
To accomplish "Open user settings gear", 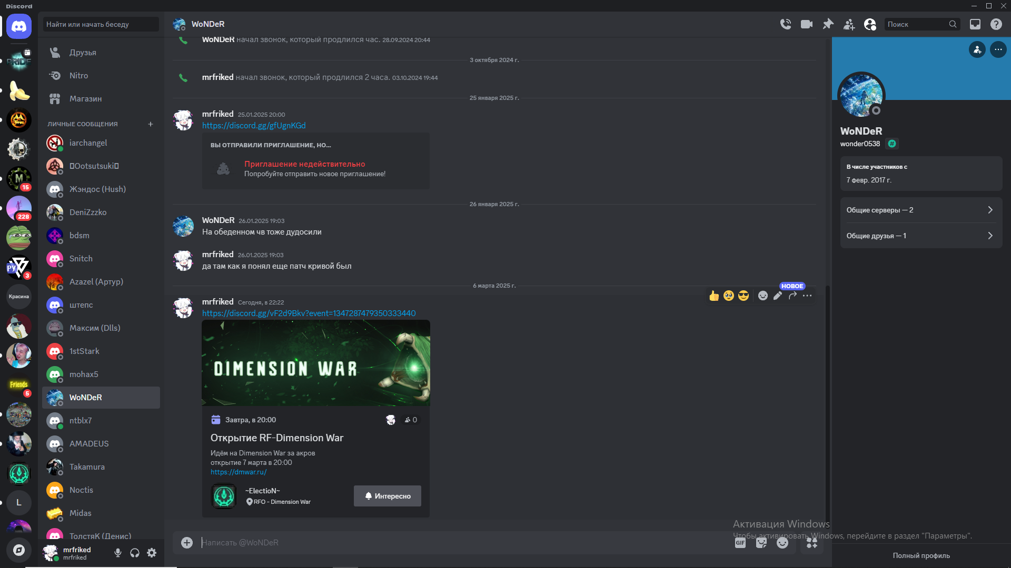I will pyautogui.click(x=152, y=553).
